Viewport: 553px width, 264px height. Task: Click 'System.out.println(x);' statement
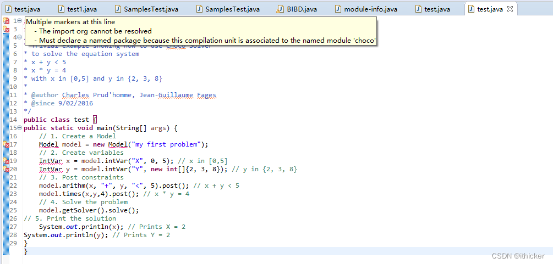[x=81, y=227]
